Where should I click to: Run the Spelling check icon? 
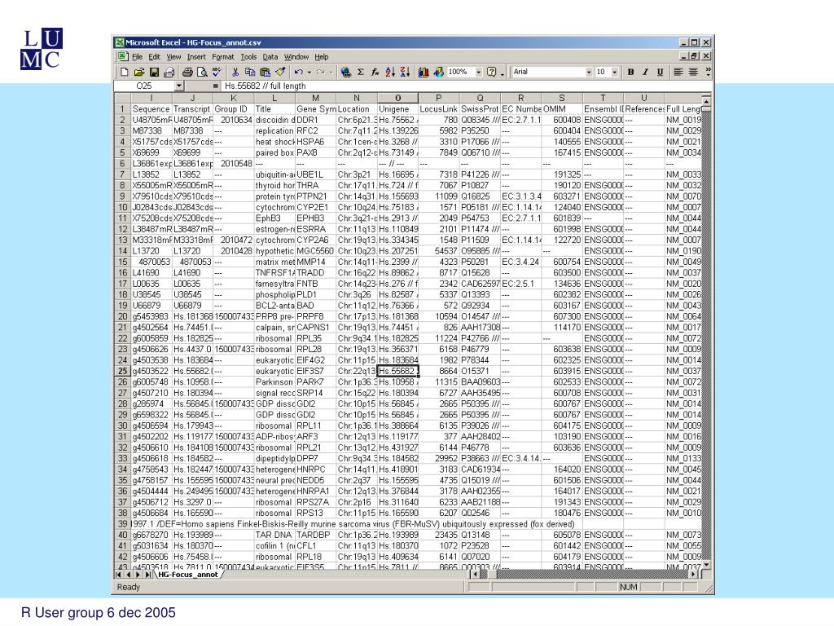(x=217, y=72)
